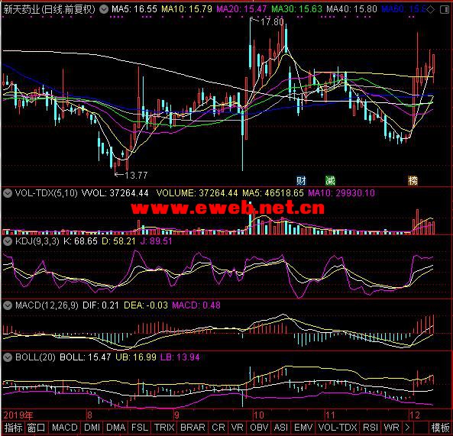Open the 模板 template button
The height and width of the screenshot is (436, 453).
(440, 427)
